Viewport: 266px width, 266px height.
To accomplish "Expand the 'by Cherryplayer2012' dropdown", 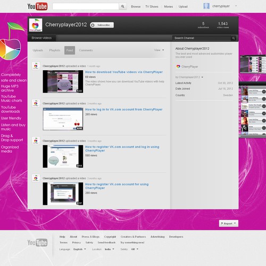I will [189, 77].
